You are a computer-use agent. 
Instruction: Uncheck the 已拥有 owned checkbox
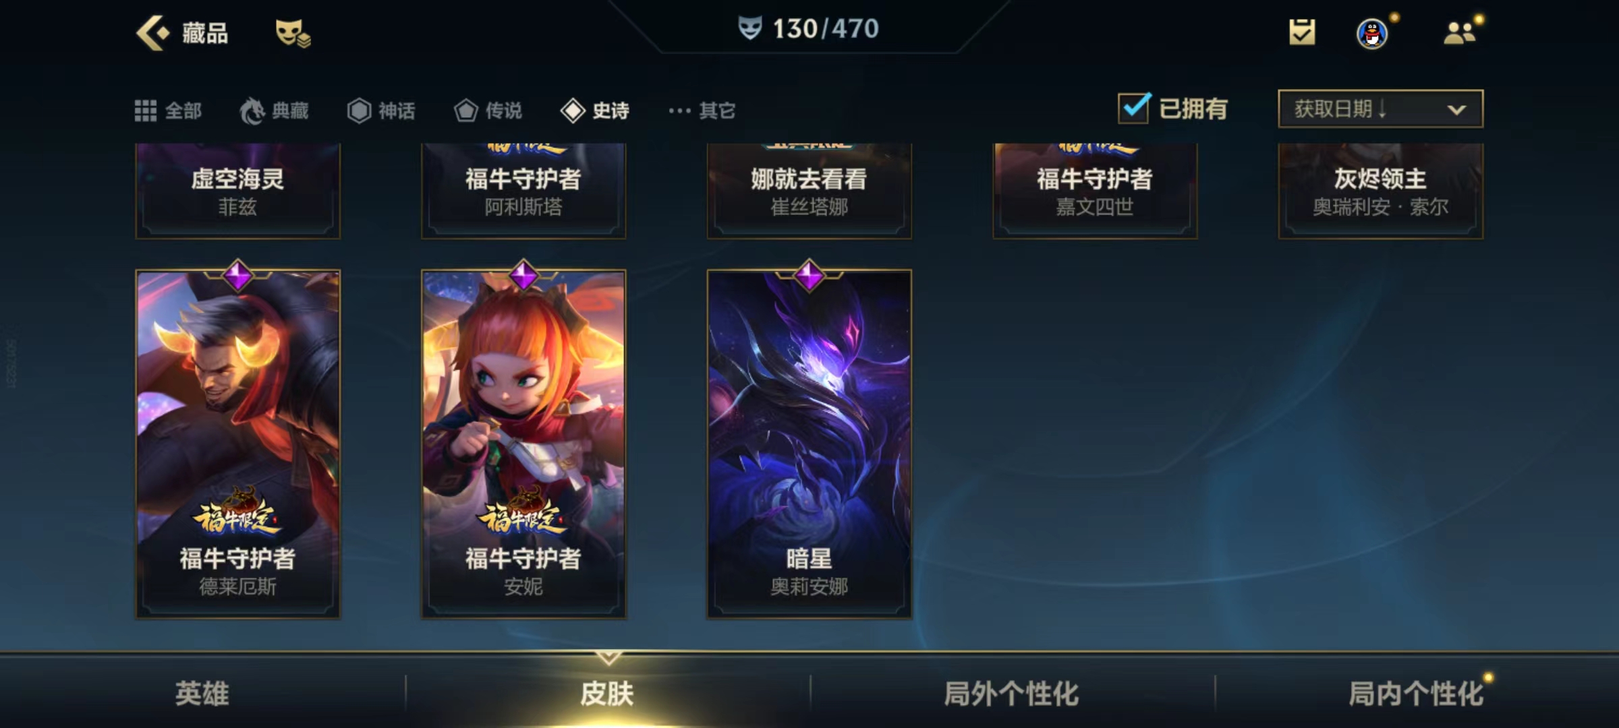[1133, 108]
